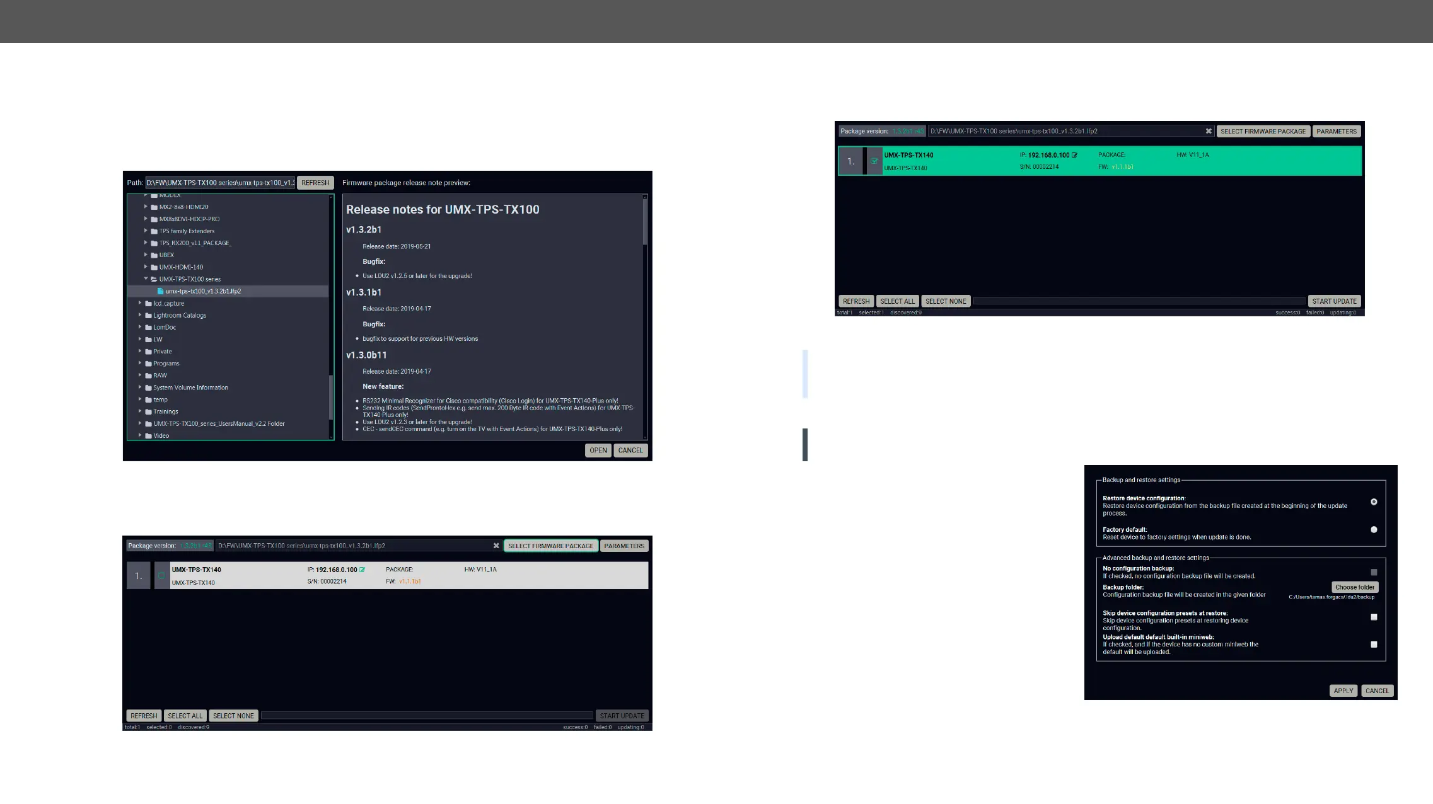Click the Choose folder button
This screenshot has width=1433, height=804.
click(x=1354, y=587)
